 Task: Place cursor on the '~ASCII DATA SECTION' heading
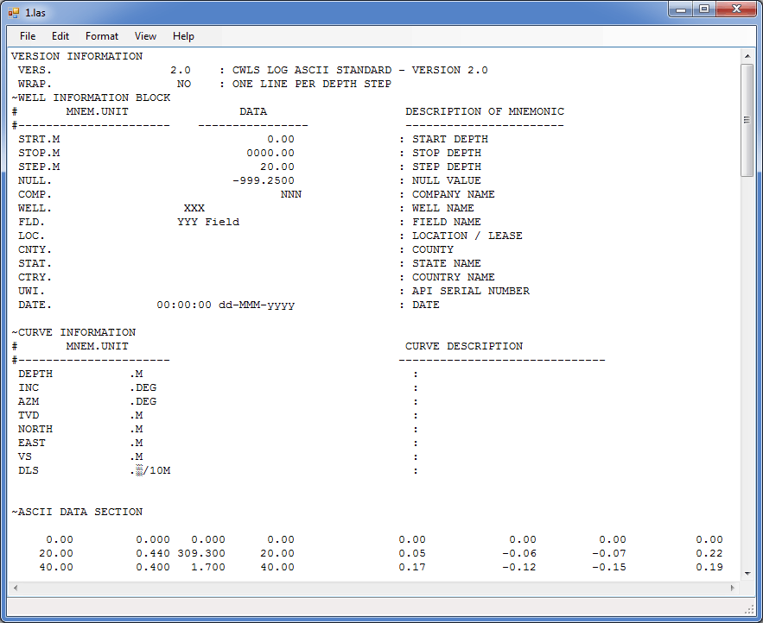tap(77, 512)
